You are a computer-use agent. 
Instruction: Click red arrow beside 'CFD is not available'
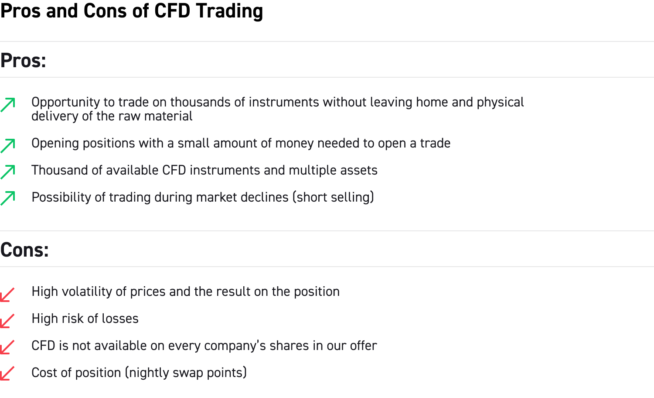click(7, 347)
